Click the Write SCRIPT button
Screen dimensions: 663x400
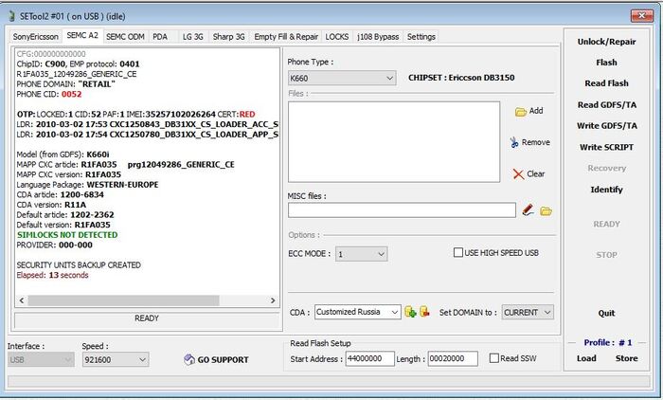pyautogui.click(x=606, y=147)
